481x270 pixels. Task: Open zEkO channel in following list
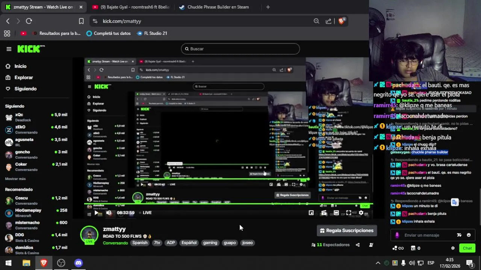point(36,129)
